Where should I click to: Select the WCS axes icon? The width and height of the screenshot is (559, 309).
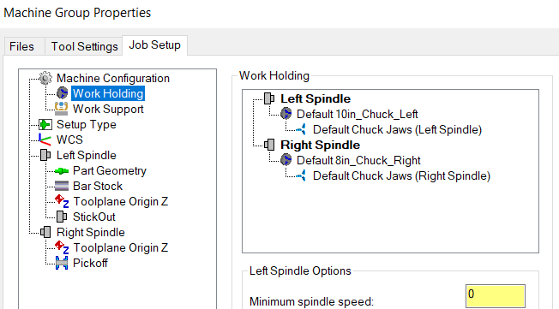point(45,140)
